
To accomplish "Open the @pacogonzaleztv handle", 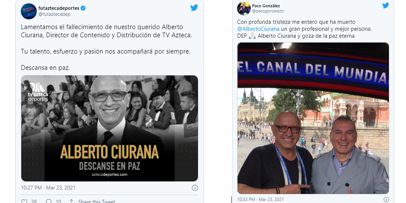I will click(267, 11).
